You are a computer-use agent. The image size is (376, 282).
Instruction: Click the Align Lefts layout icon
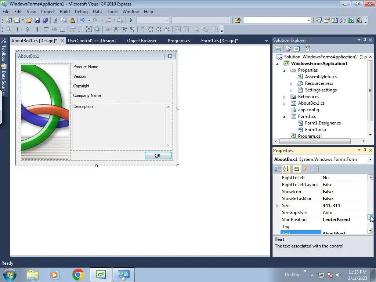click(19, 29)
